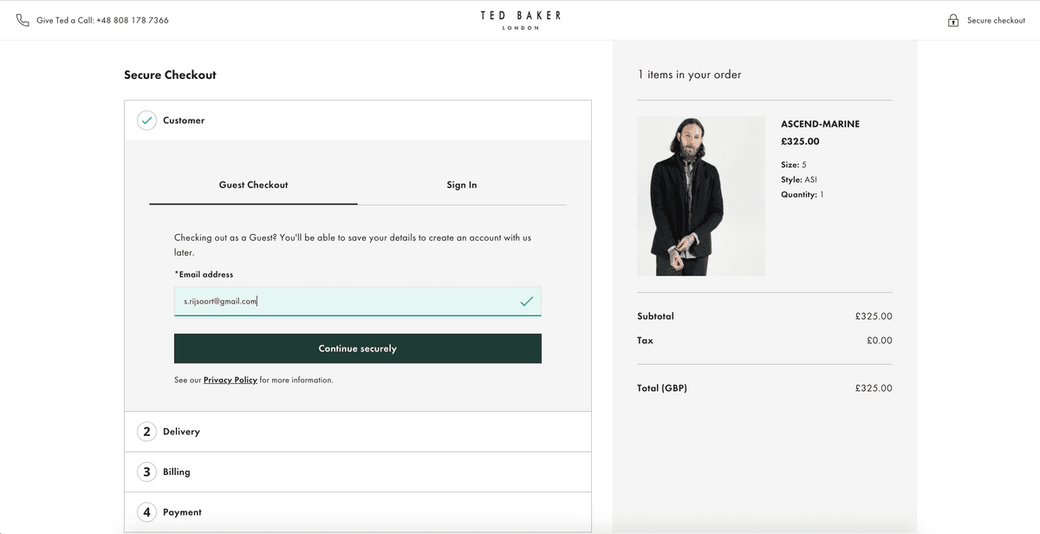This screenshot has height=534, width=1040.
Task: Click the ASCEND-MARINE product thumbnail
Action: 700,196
